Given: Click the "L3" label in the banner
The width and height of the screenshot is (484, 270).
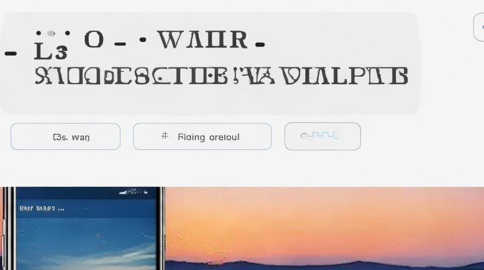Looking at the screenshot, I should click(x=50, y=51).
